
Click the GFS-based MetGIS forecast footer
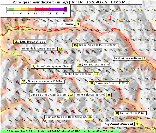click(60, 131)
